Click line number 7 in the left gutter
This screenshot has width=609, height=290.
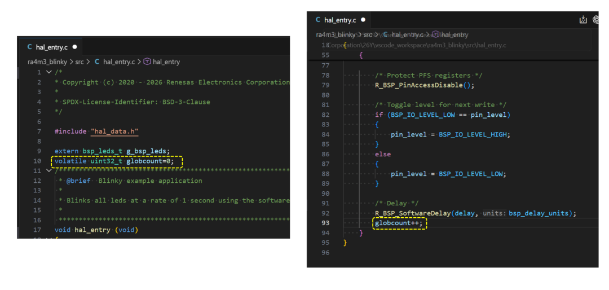tap(39, 131)
